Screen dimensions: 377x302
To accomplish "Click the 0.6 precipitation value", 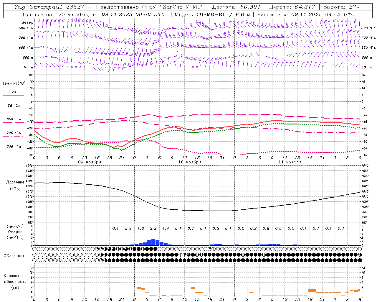I will point(266,229).
